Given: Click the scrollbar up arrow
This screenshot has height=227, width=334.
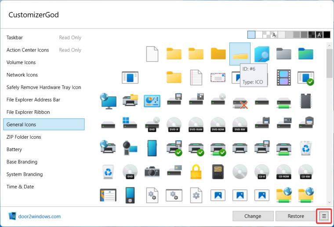Looking at the screenshot, I should pyautogui.click(x=329, y=46).
